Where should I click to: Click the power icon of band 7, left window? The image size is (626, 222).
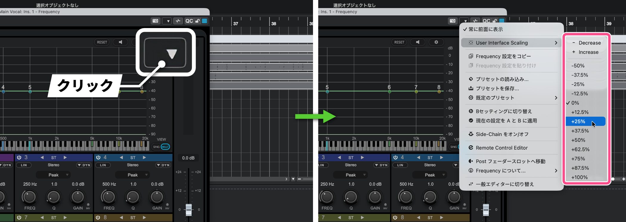tap(19, 218)
